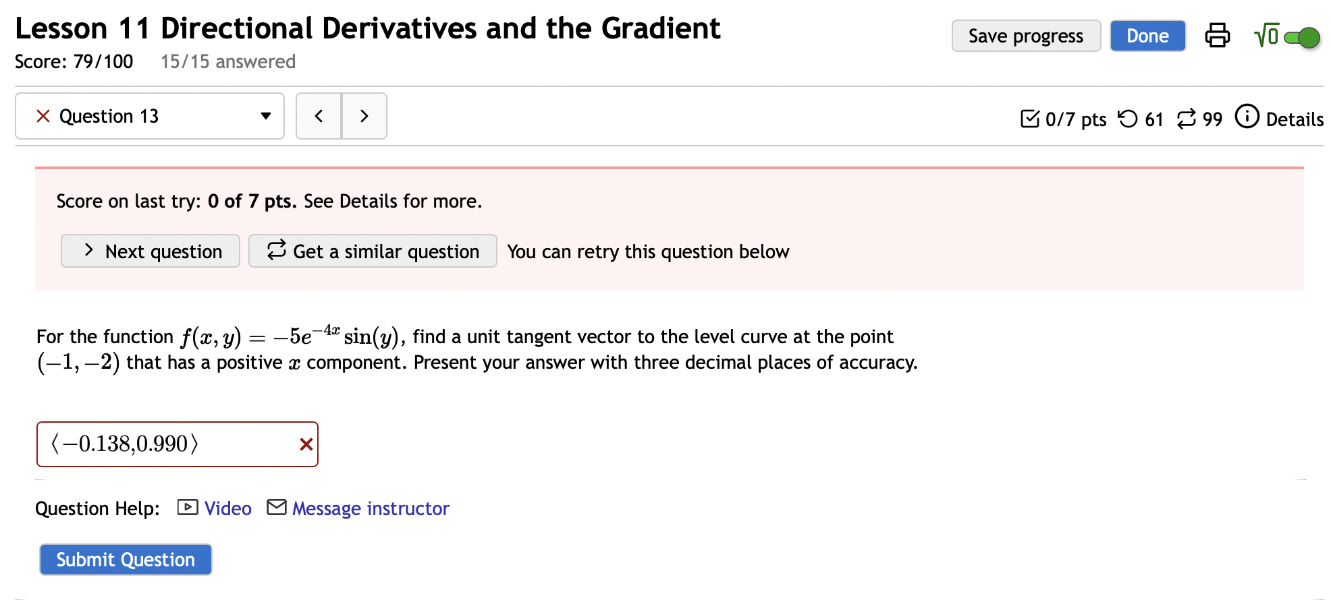The width and height of the screenshot is (1331, 600).
Task: Click Get a similar question
Action: click(x=372, y=251)
